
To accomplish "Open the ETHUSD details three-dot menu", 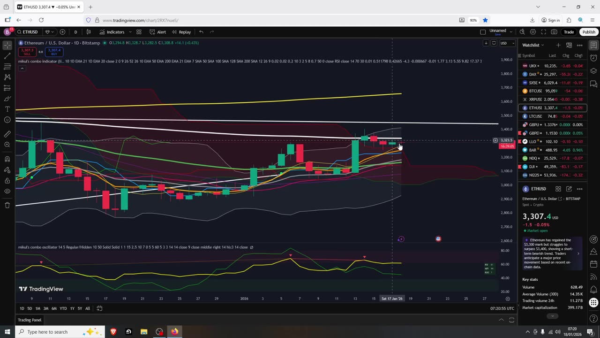I will coord(579,189).
